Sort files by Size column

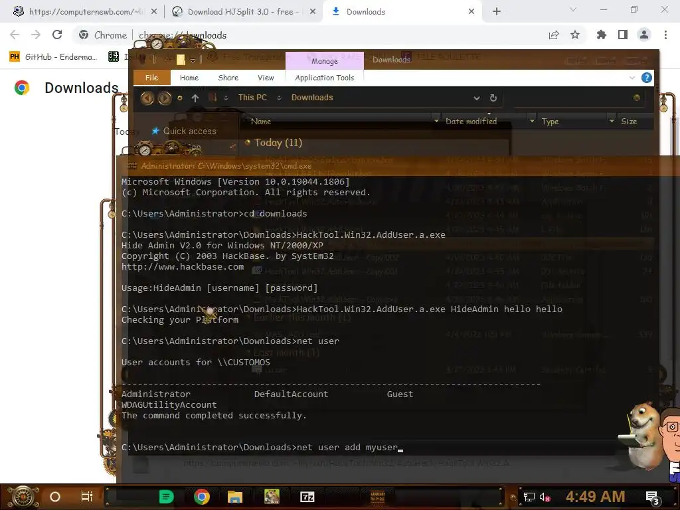[629, 122]
